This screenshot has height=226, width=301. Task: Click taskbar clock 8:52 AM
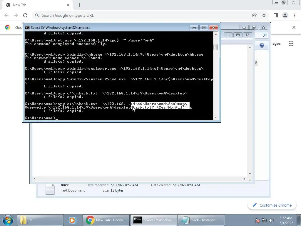tap(286, 220)
